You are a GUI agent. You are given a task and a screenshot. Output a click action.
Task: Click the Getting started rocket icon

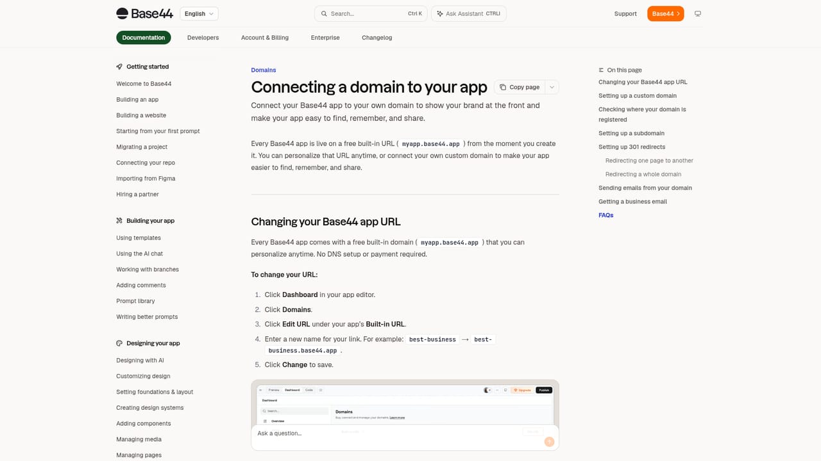[119, 67]
